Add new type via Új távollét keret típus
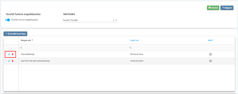This screenshot has height=94, width=238. (x=15, y=34)
